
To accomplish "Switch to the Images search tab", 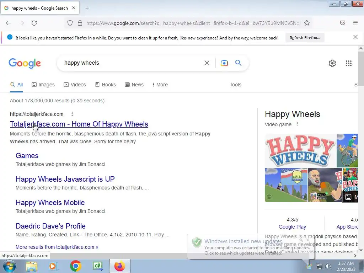I will tap(43, 85).
